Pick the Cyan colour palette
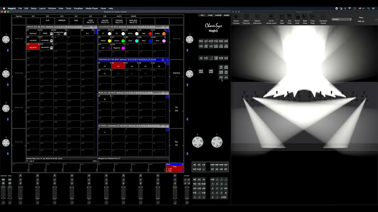The width and height of the screenshot is (378, 212). click(x=132, y=39)
